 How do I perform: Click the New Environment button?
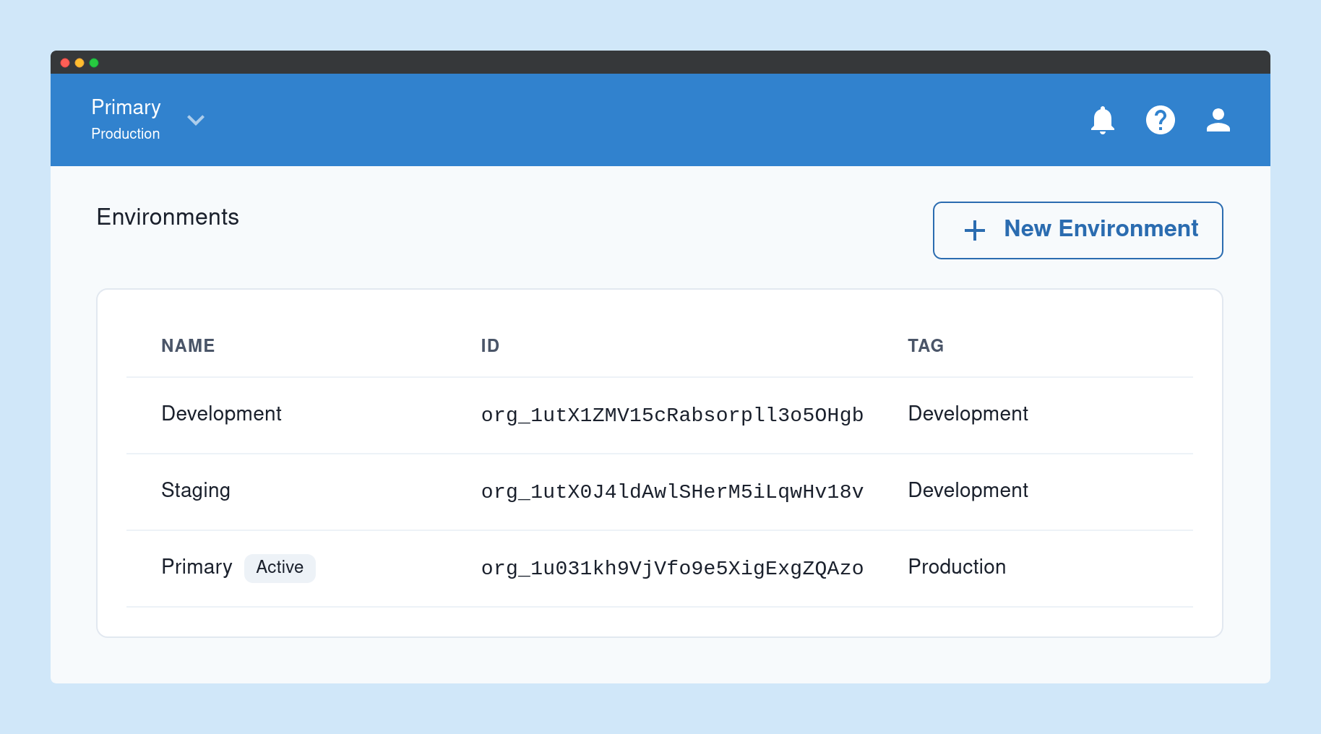(x=1077, y=230)
